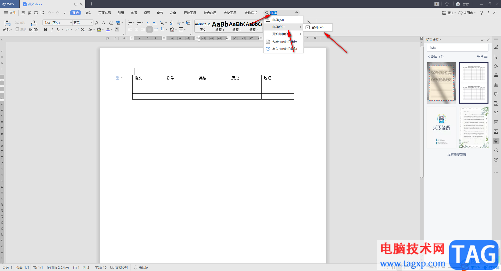
Task: Click the 邮件 search field in template panel
Action: (x=457, y=48)
